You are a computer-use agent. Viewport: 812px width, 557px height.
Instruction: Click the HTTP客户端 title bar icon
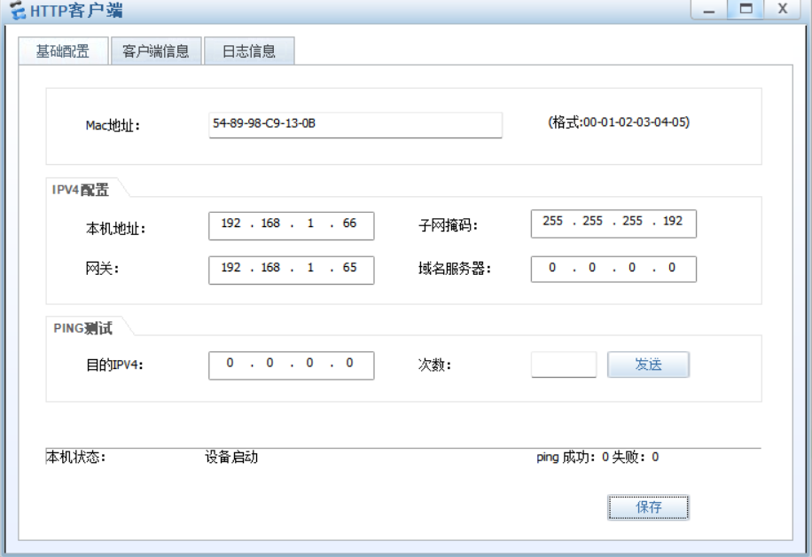click(x=18, y=11)
